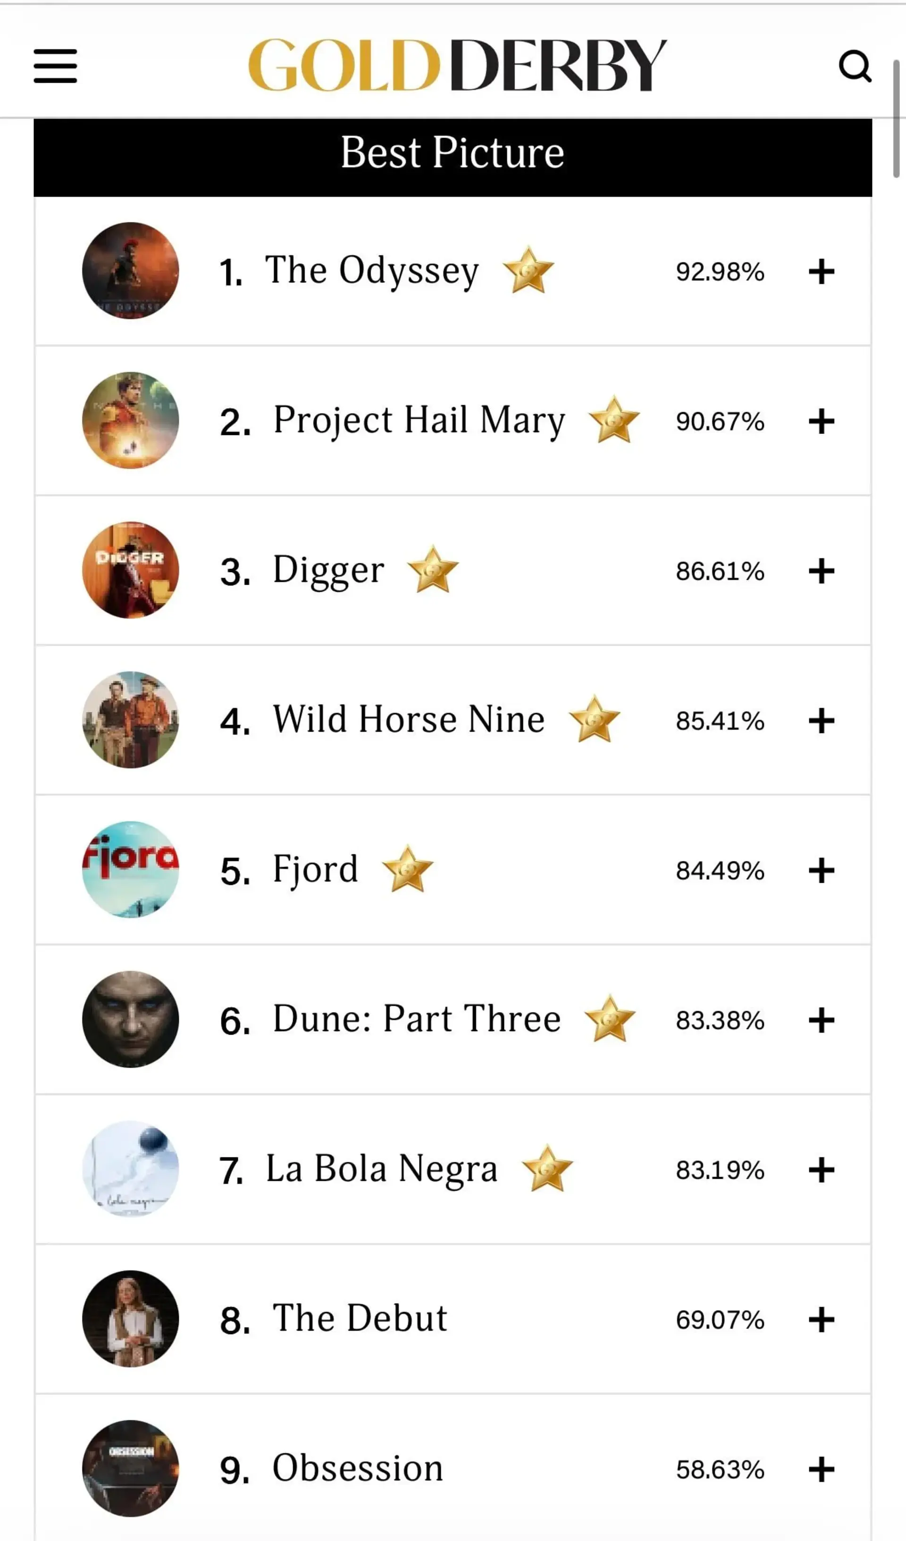
Task: Open the Wild Horse Nine title link
Action: [409, 719]
